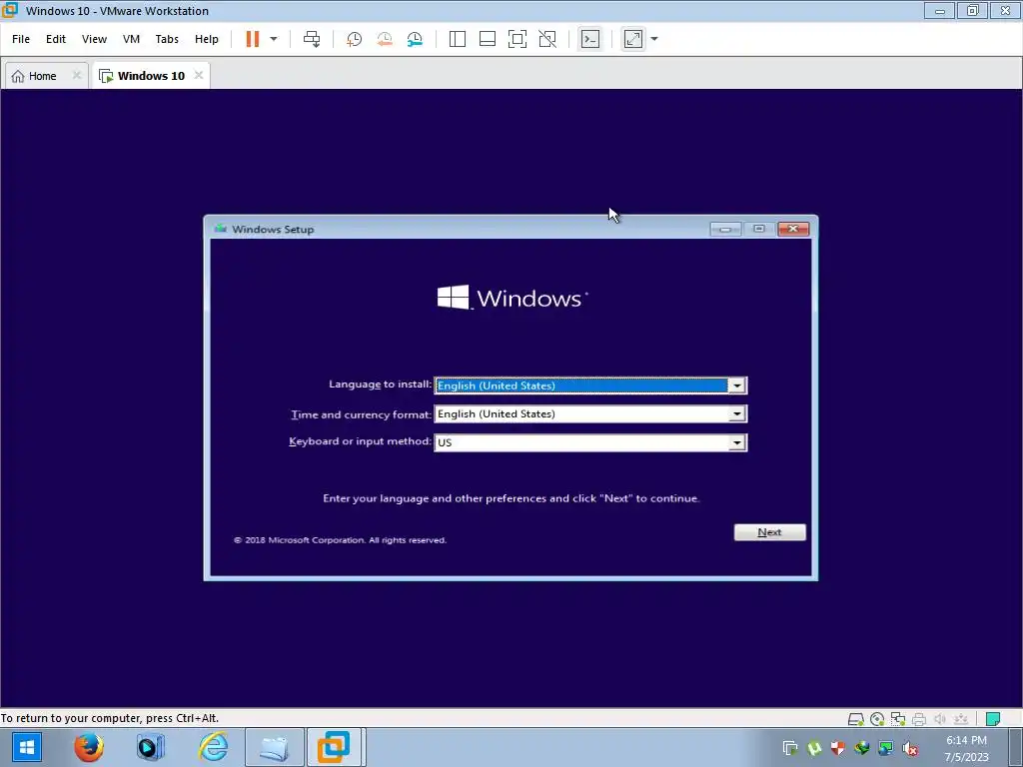1023x767 pixels.
Task: Click the CD/DVD device status icon
Action: click(x=877, y=719)
